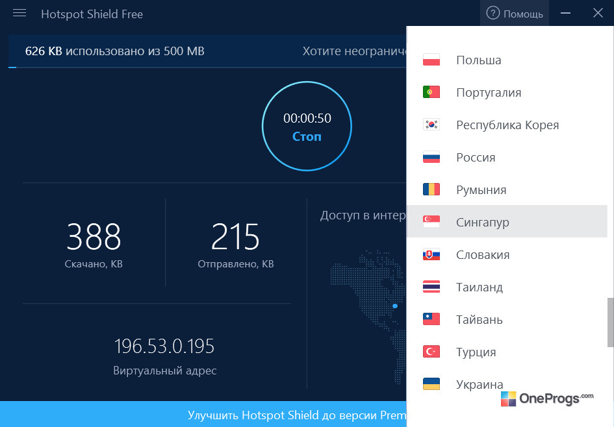Click the Помощь help button
Viewport: 614px width, 427px height.
(514, 13)
